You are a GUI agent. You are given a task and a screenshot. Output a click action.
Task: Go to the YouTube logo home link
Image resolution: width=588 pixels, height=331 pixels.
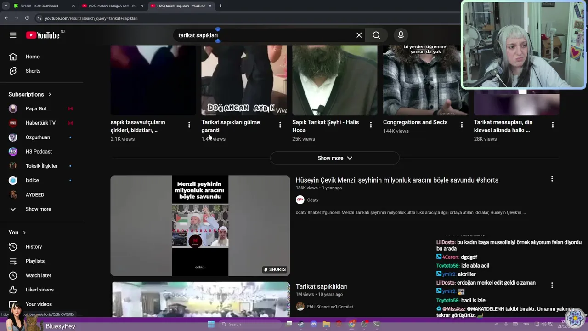(x=43, y=35)
